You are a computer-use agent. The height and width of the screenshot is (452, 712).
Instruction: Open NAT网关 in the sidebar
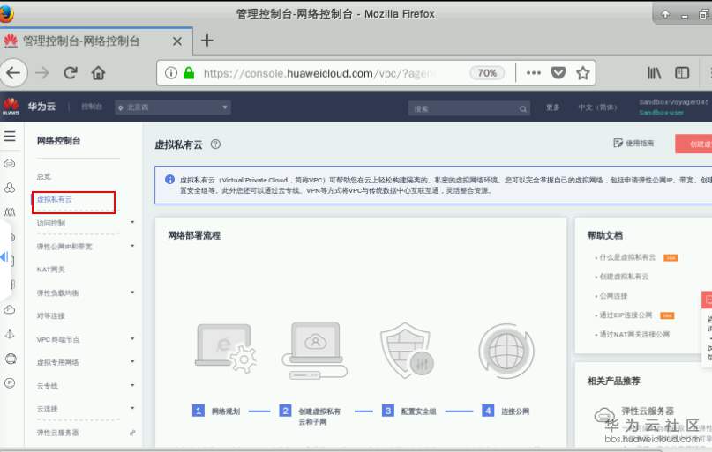(x=50, y=270)
